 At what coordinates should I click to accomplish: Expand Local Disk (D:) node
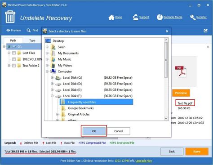[x=52, y=84]
